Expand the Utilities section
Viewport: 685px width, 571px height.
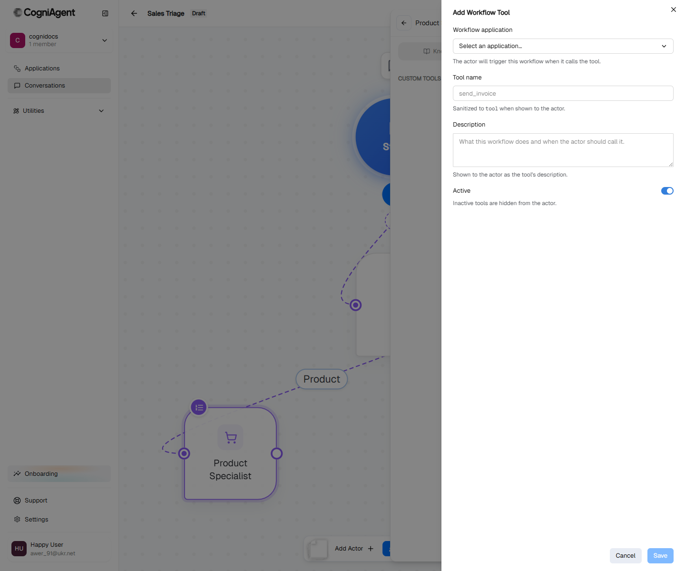[59, 111]
